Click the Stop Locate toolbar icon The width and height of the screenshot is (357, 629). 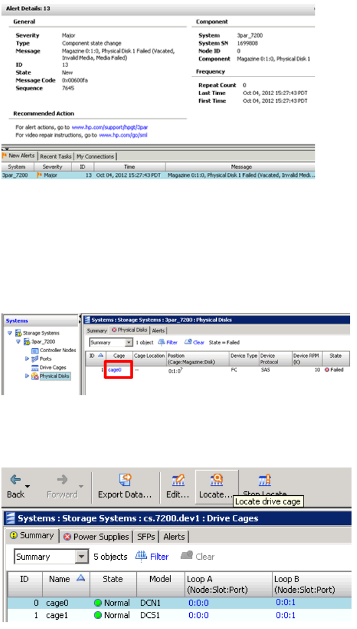pos(265,480)
